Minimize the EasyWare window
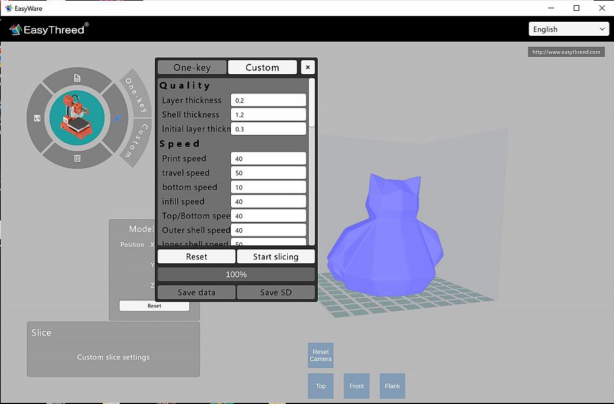614x404 pixels. coord(551,8)
